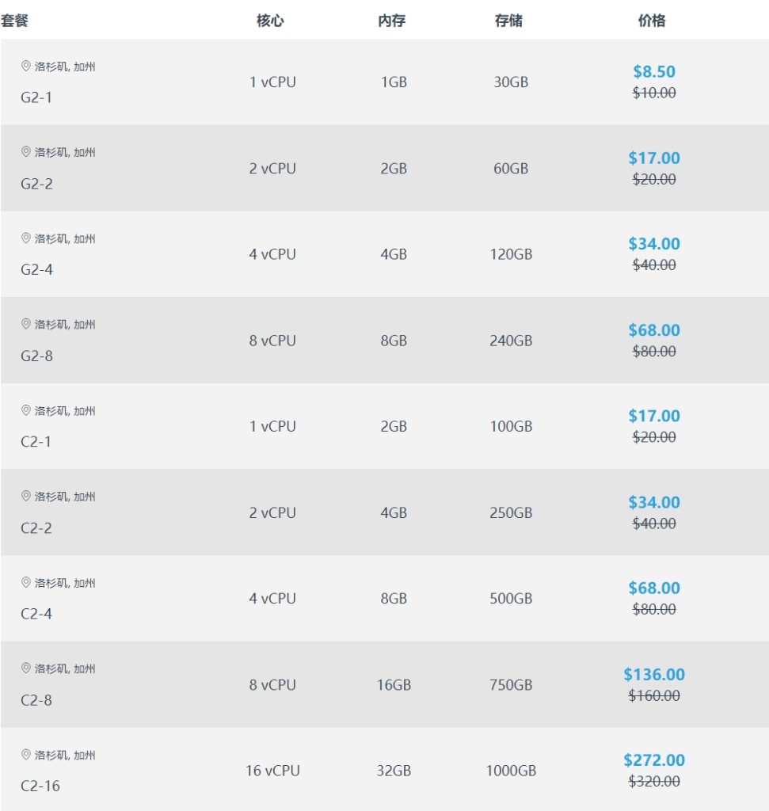The image size is (769, 811).
Task: Select the C2-4 plan name
Action: (x=36, y=614)
